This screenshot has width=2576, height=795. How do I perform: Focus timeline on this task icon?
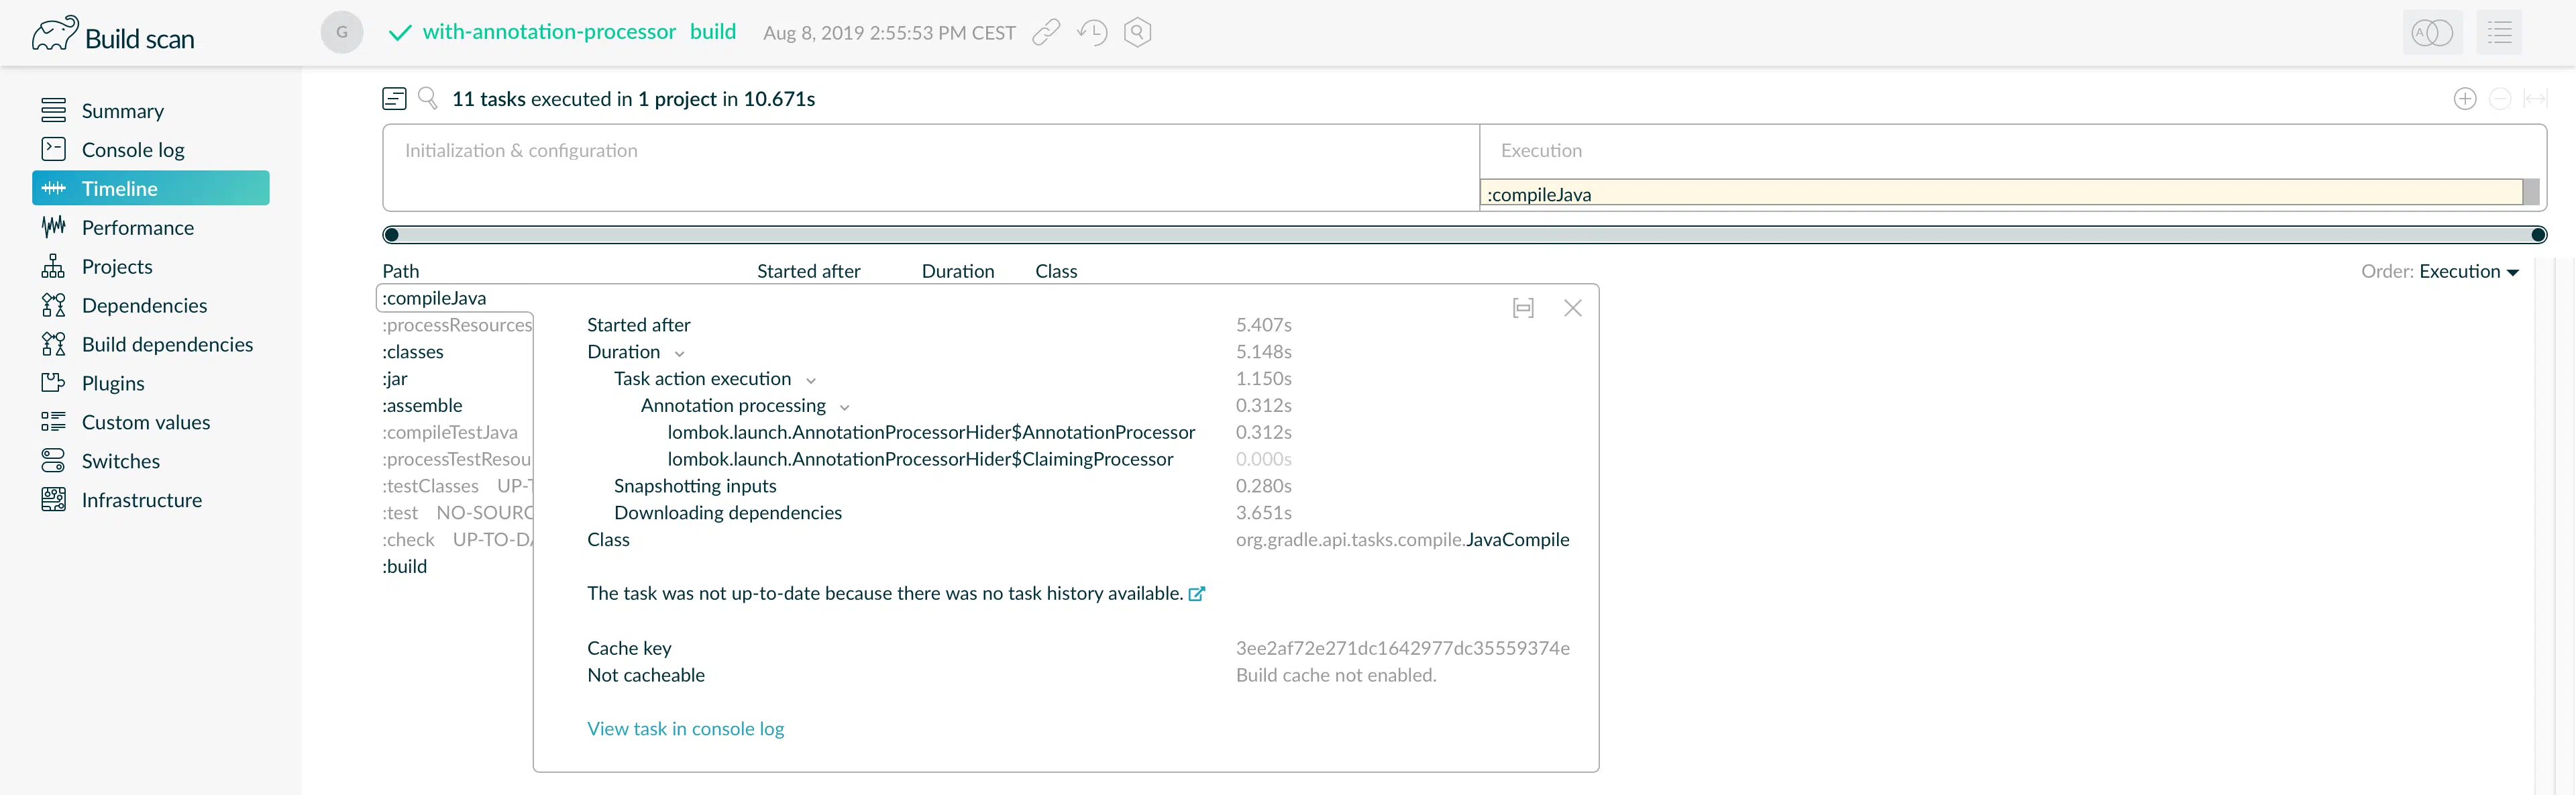1523,308
